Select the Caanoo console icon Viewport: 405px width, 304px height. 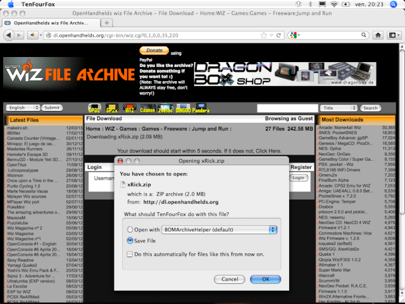pos(147,108)
